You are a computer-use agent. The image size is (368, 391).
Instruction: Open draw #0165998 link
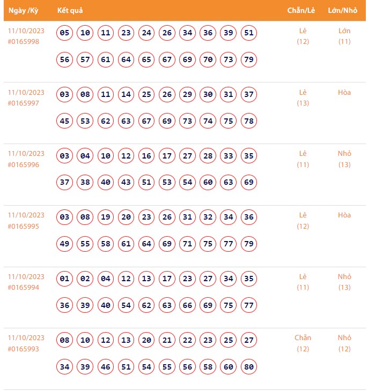(x=23, y=42)
